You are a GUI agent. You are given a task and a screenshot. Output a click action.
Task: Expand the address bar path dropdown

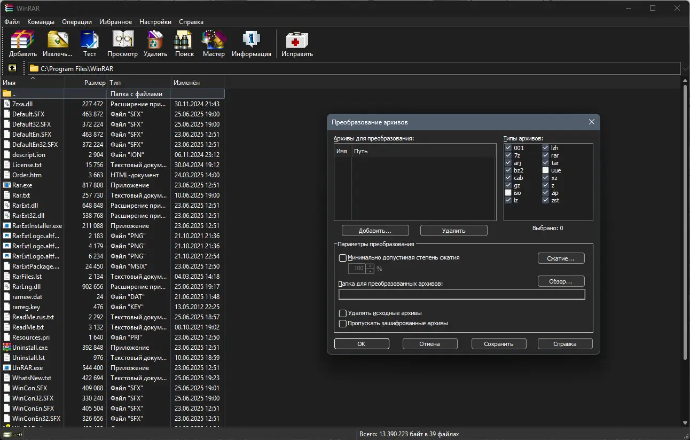click(x=685, y=68)
